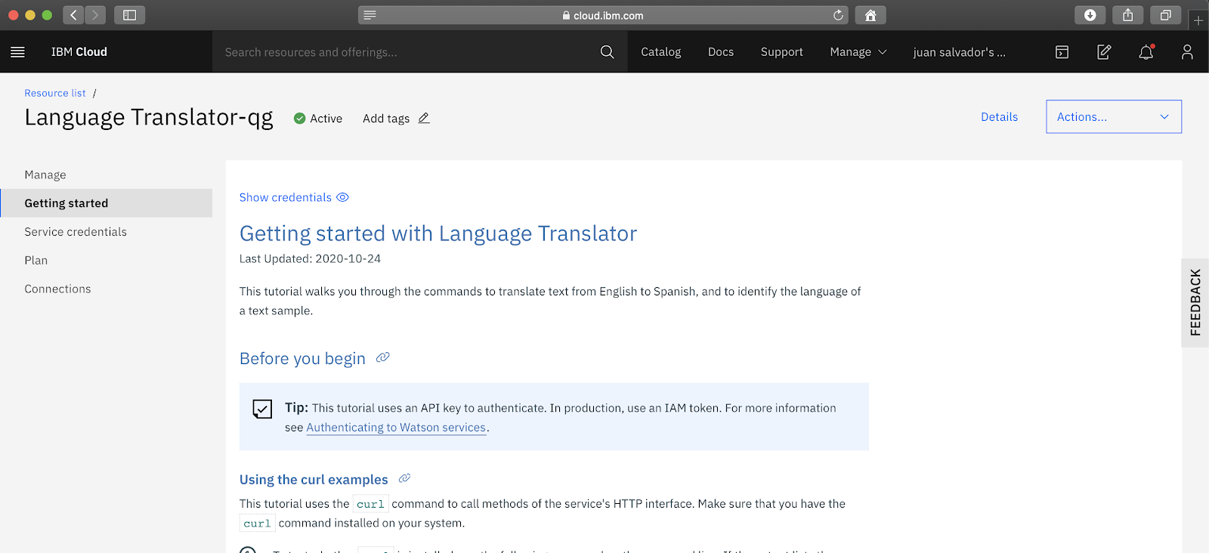
Task: Click the pencil icon beside Add tags
Action: point(424,118)
